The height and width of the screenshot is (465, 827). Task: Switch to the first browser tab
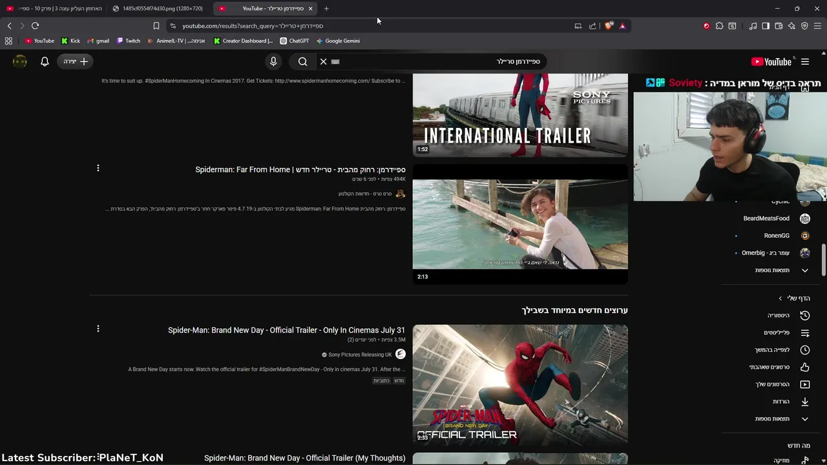[x=54, y=8]
